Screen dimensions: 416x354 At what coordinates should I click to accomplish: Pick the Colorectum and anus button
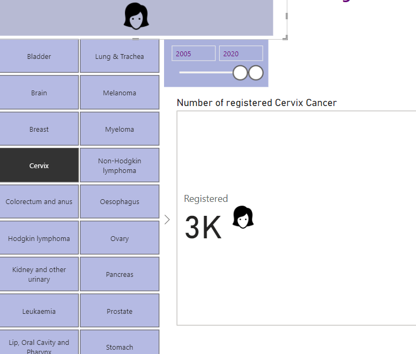click(39, 202)
